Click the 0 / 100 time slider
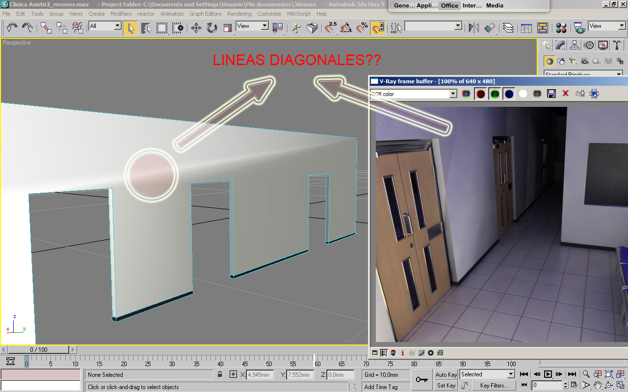Screen dimensions: 628x392 [39, 350]
